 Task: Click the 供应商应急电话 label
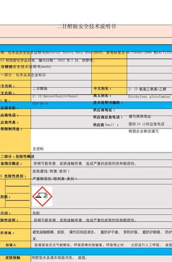pyautogui.click(x=108, y=117)
